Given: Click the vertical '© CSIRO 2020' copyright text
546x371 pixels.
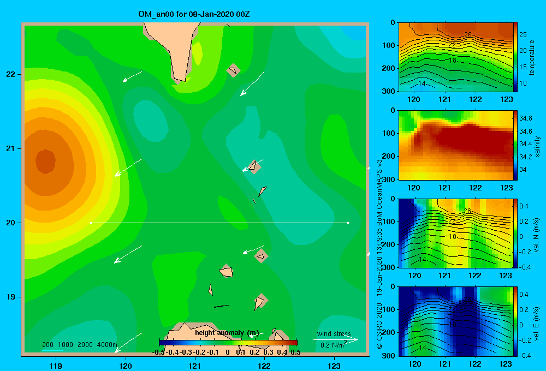Looking at the screenshot, I should click(379, 326).
